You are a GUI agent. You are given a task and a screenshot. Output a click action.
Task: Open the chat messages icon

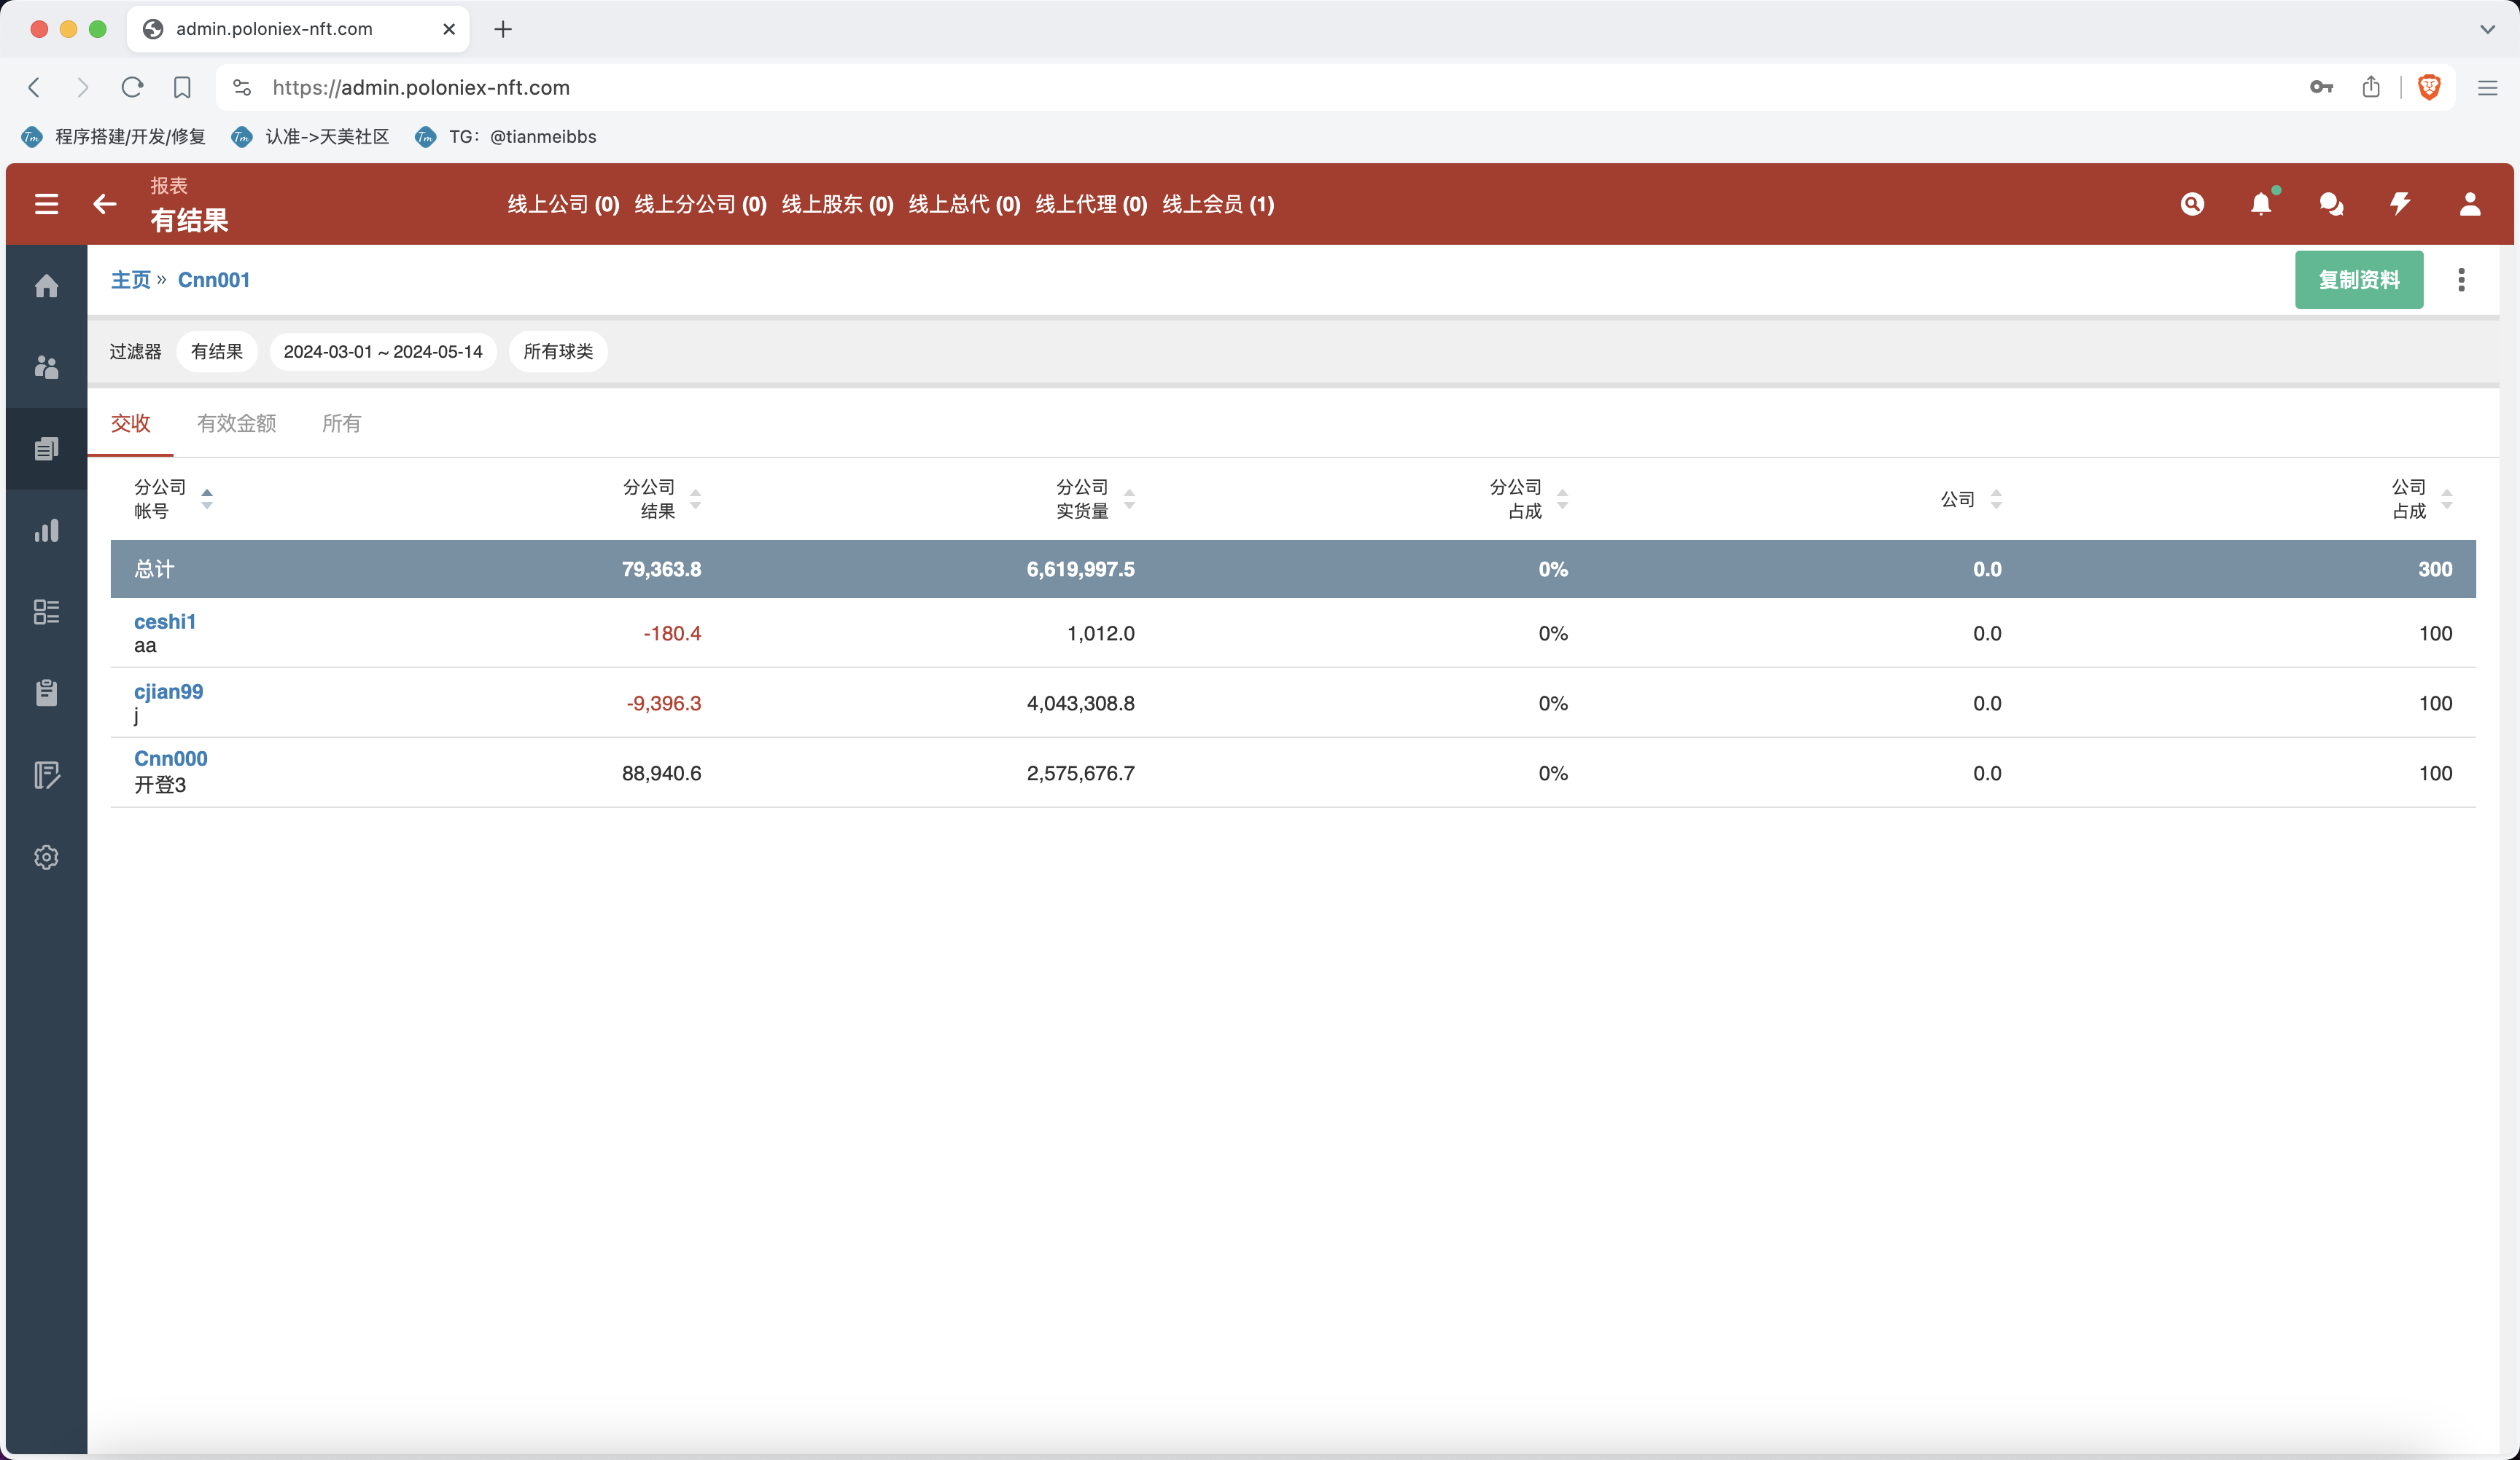[2330, 204]
